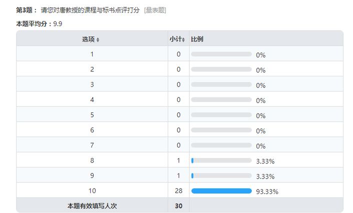Click the empty 0% bar for option 4

pos(221,100)
